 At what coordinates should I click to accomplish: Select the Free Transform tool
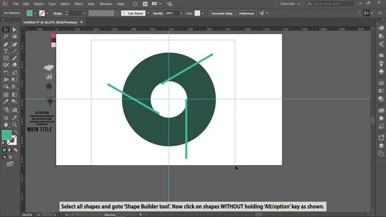(x=14, y=80)
